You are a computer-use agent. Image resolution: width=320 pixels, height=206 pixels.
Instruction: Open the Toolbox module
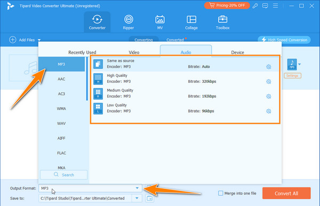(222, 22)
